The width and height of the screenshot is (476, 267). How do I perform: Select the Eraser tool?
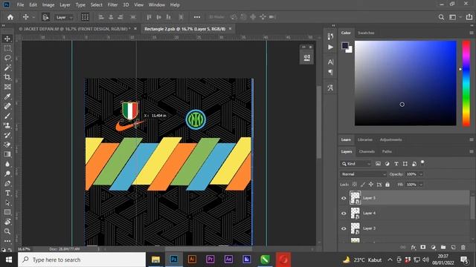coord(7,145)
